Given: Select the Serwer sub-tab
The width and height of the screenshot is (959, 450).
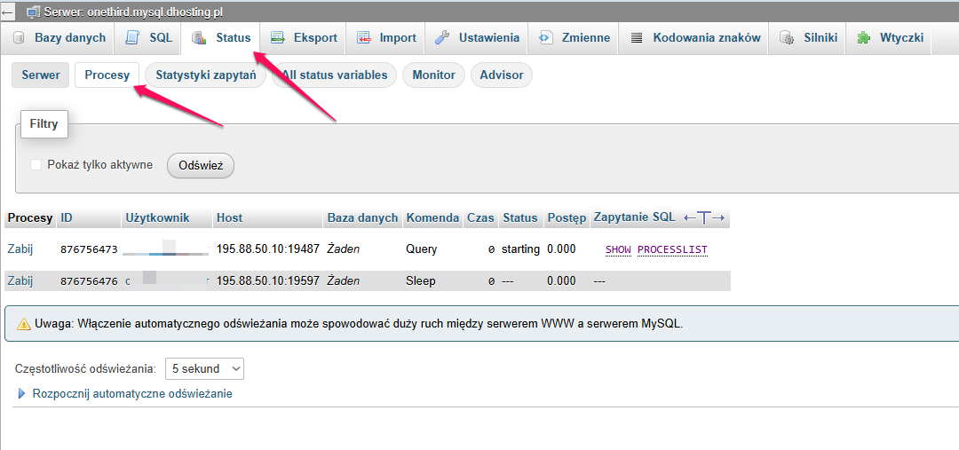Looking at the screenshot, I should [41, 75].
